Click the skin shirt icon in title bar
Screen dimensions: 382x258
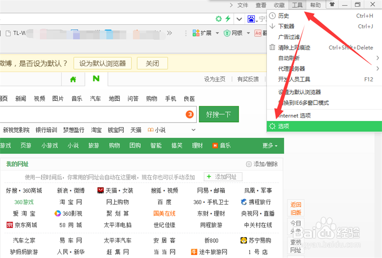click(332, 4)
